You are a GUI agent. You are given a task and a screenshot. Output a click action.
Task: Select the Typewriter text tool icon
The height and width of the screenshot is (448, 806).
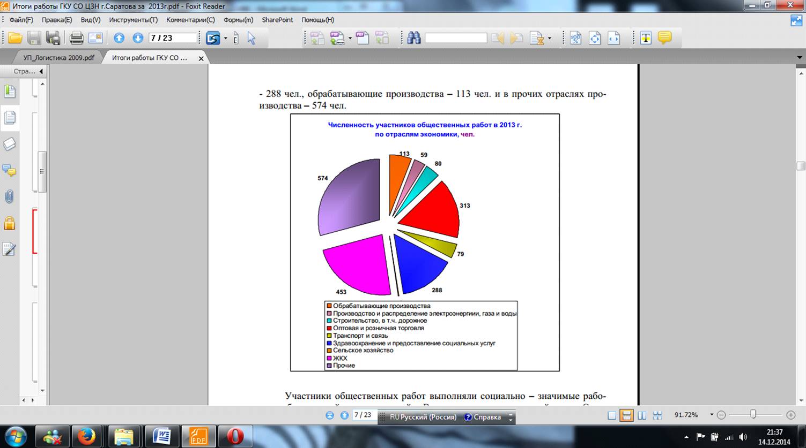coord(646,38)
